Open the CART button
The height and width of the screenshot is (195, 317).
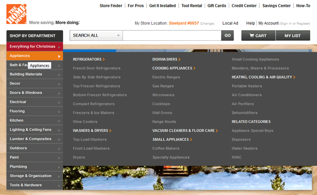[x=258, y=35]
